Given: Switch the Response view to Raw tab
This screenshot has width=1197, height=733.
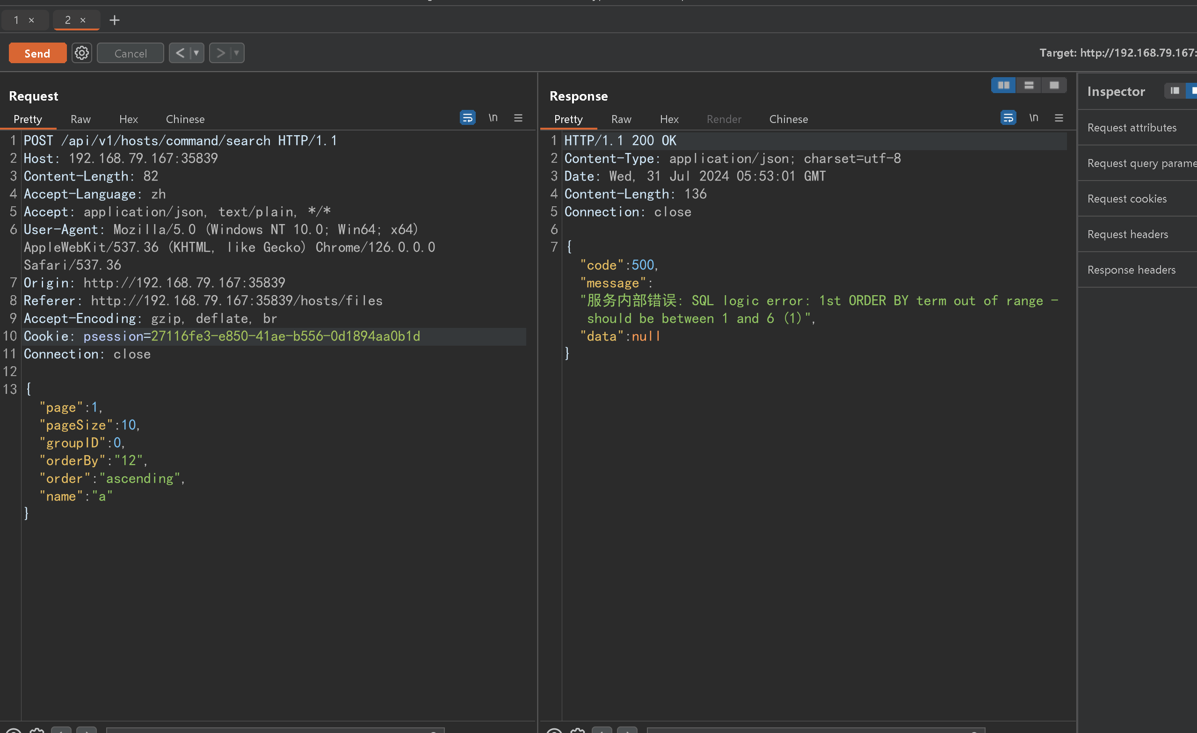Looking at the screenshot, I should (621, 119).
